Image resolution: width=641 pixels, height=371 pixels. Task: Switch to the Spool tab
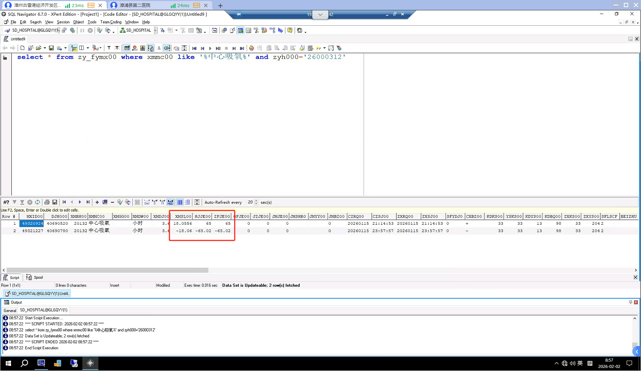coord(35,278)
